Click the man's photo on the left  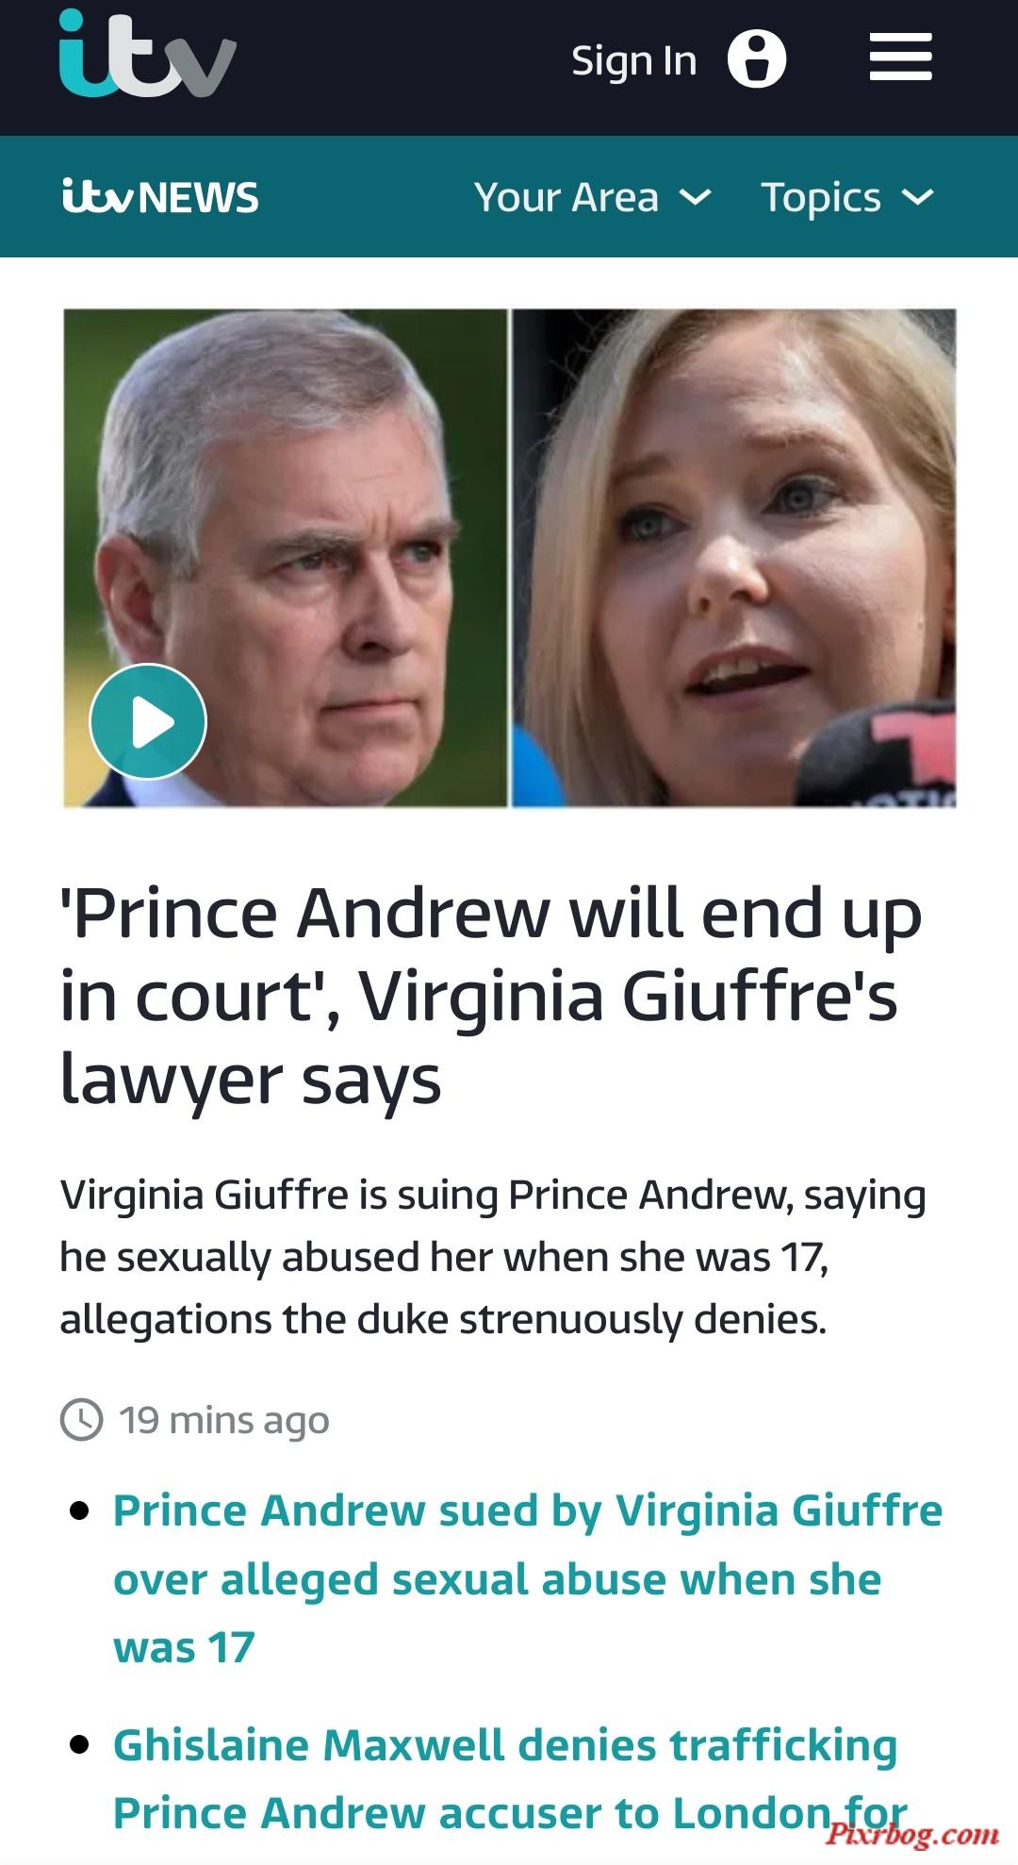click(x=286, y=558)
